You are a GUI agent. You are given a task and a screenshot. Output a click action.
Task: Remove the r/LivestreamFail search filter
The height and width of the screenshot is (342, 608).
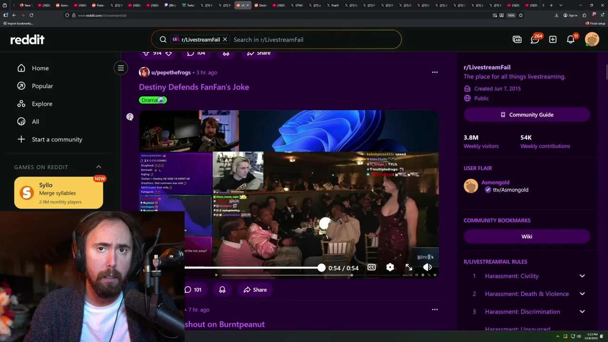point(225,39)
